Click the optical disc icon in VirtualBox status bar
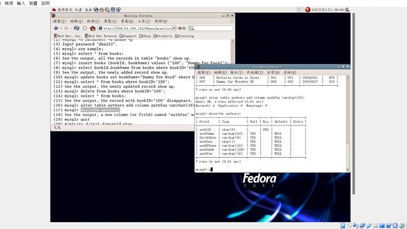The image size is (407, 229). (x=349, y=226)
